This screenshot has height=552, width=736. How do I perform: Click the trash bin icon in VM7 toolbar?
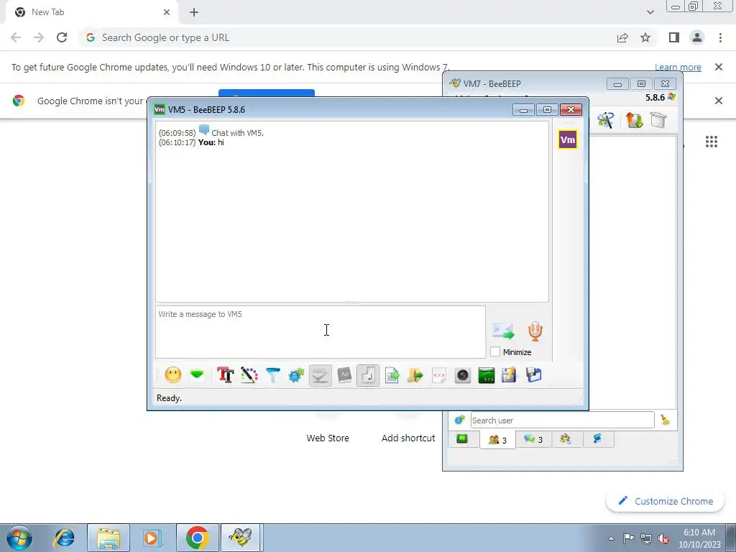point(658,120)
